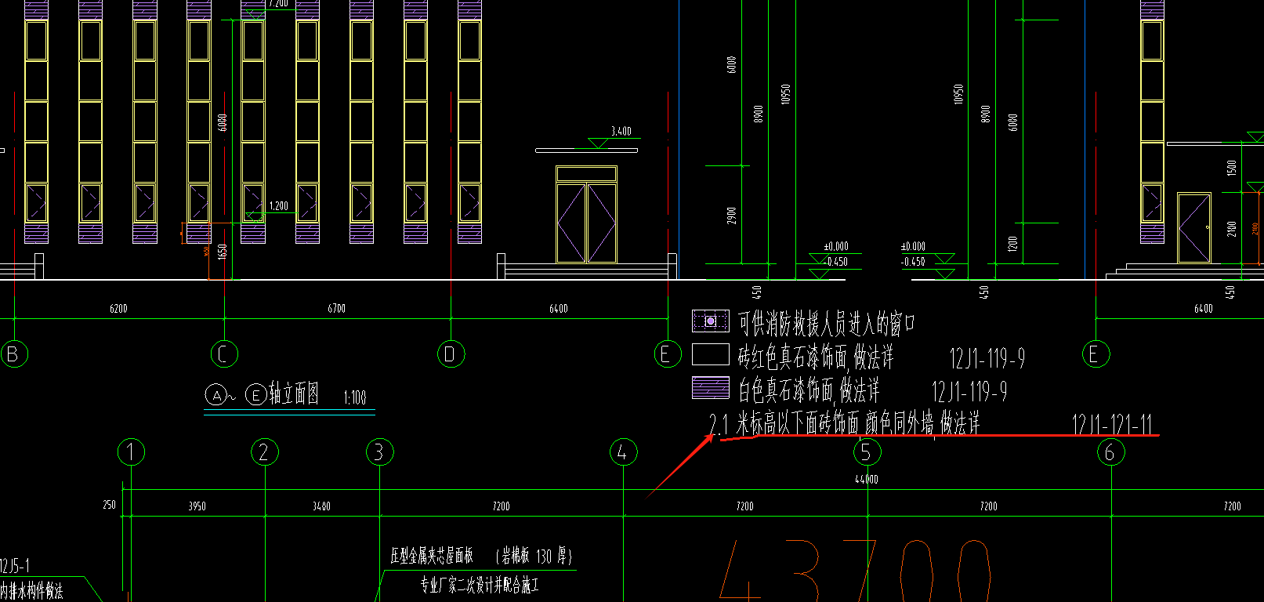Select legend text 白色真石漆饰面,做法详
1264x602 pixels.
pyautogui.click(x=809, y=390)
